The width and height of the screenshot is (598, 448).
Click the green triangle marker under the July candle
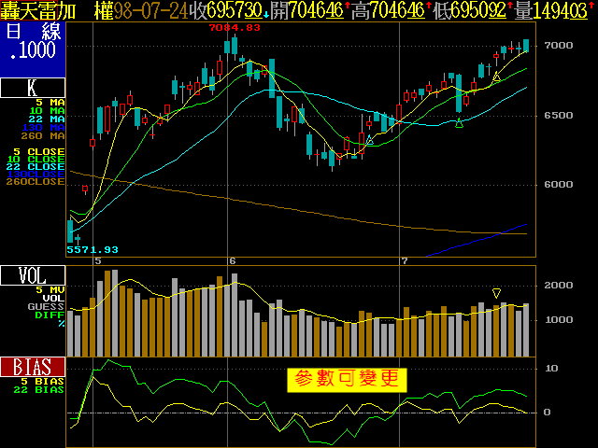pyautogui.click(x=460, y=123)
